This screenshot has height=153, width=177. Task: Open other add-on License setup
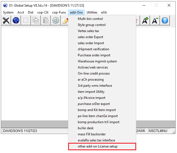click(102, 146)
